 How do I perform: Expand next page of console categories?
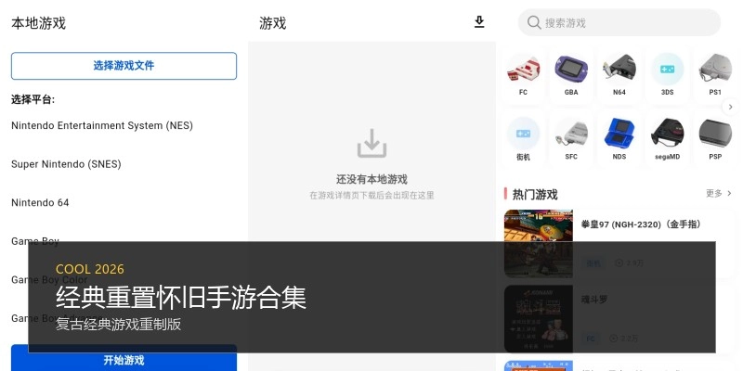(x=730, y=107)
